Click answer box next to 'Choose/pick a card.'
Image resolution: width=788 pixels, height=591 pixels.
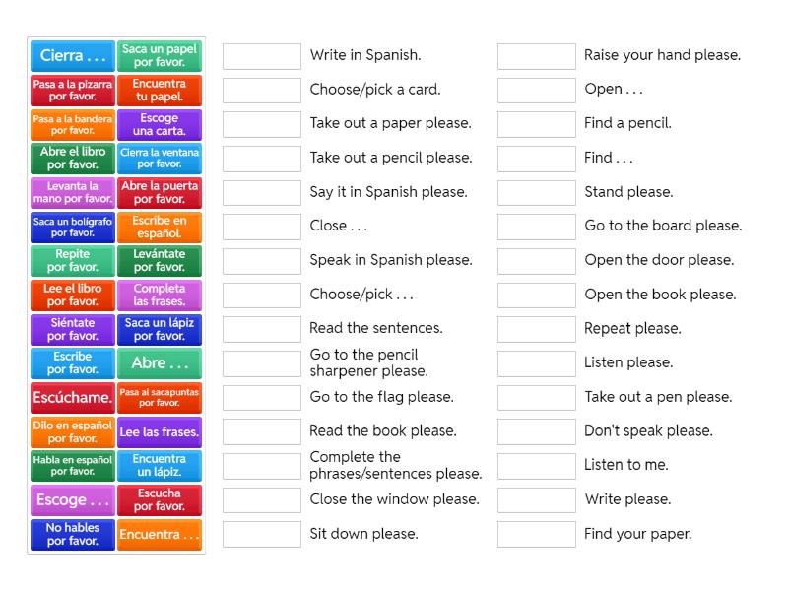coord(262,90)
